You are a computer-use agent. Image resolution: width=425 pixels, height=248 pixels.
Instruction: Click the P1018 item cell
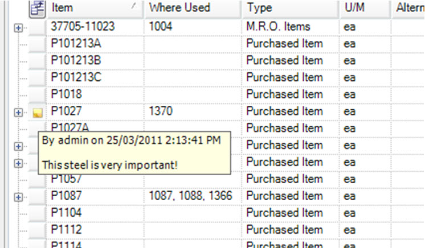point(66,94)
